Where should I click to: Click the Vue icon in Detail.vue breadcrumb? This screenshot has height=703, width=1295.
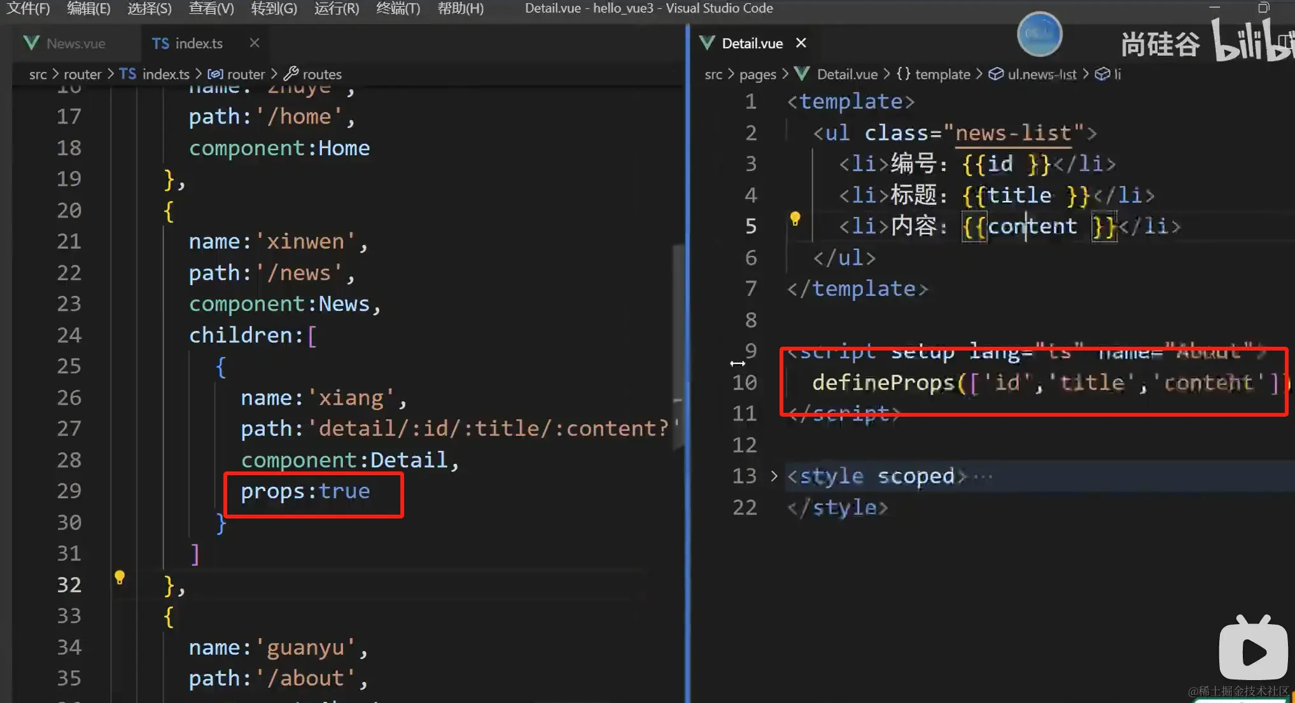[x=802, y=74]
